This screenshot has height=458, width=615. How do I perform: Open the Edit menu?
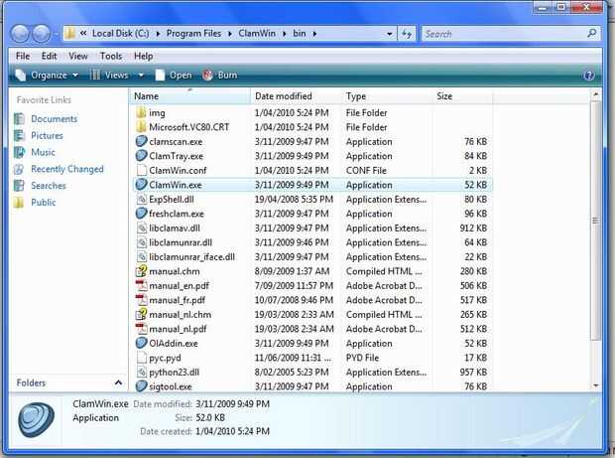(x=49, y=57)
